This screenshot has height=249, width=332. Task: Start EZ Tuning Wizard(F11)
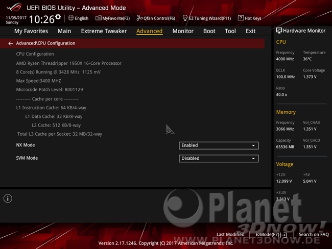point(207,18)
